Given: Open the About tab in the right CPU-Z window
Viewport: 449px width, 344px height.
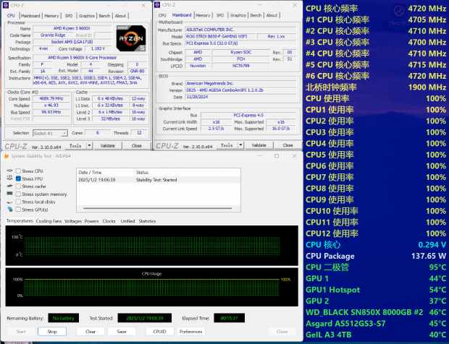Looking at the screenshot, I should click(272, 15).
